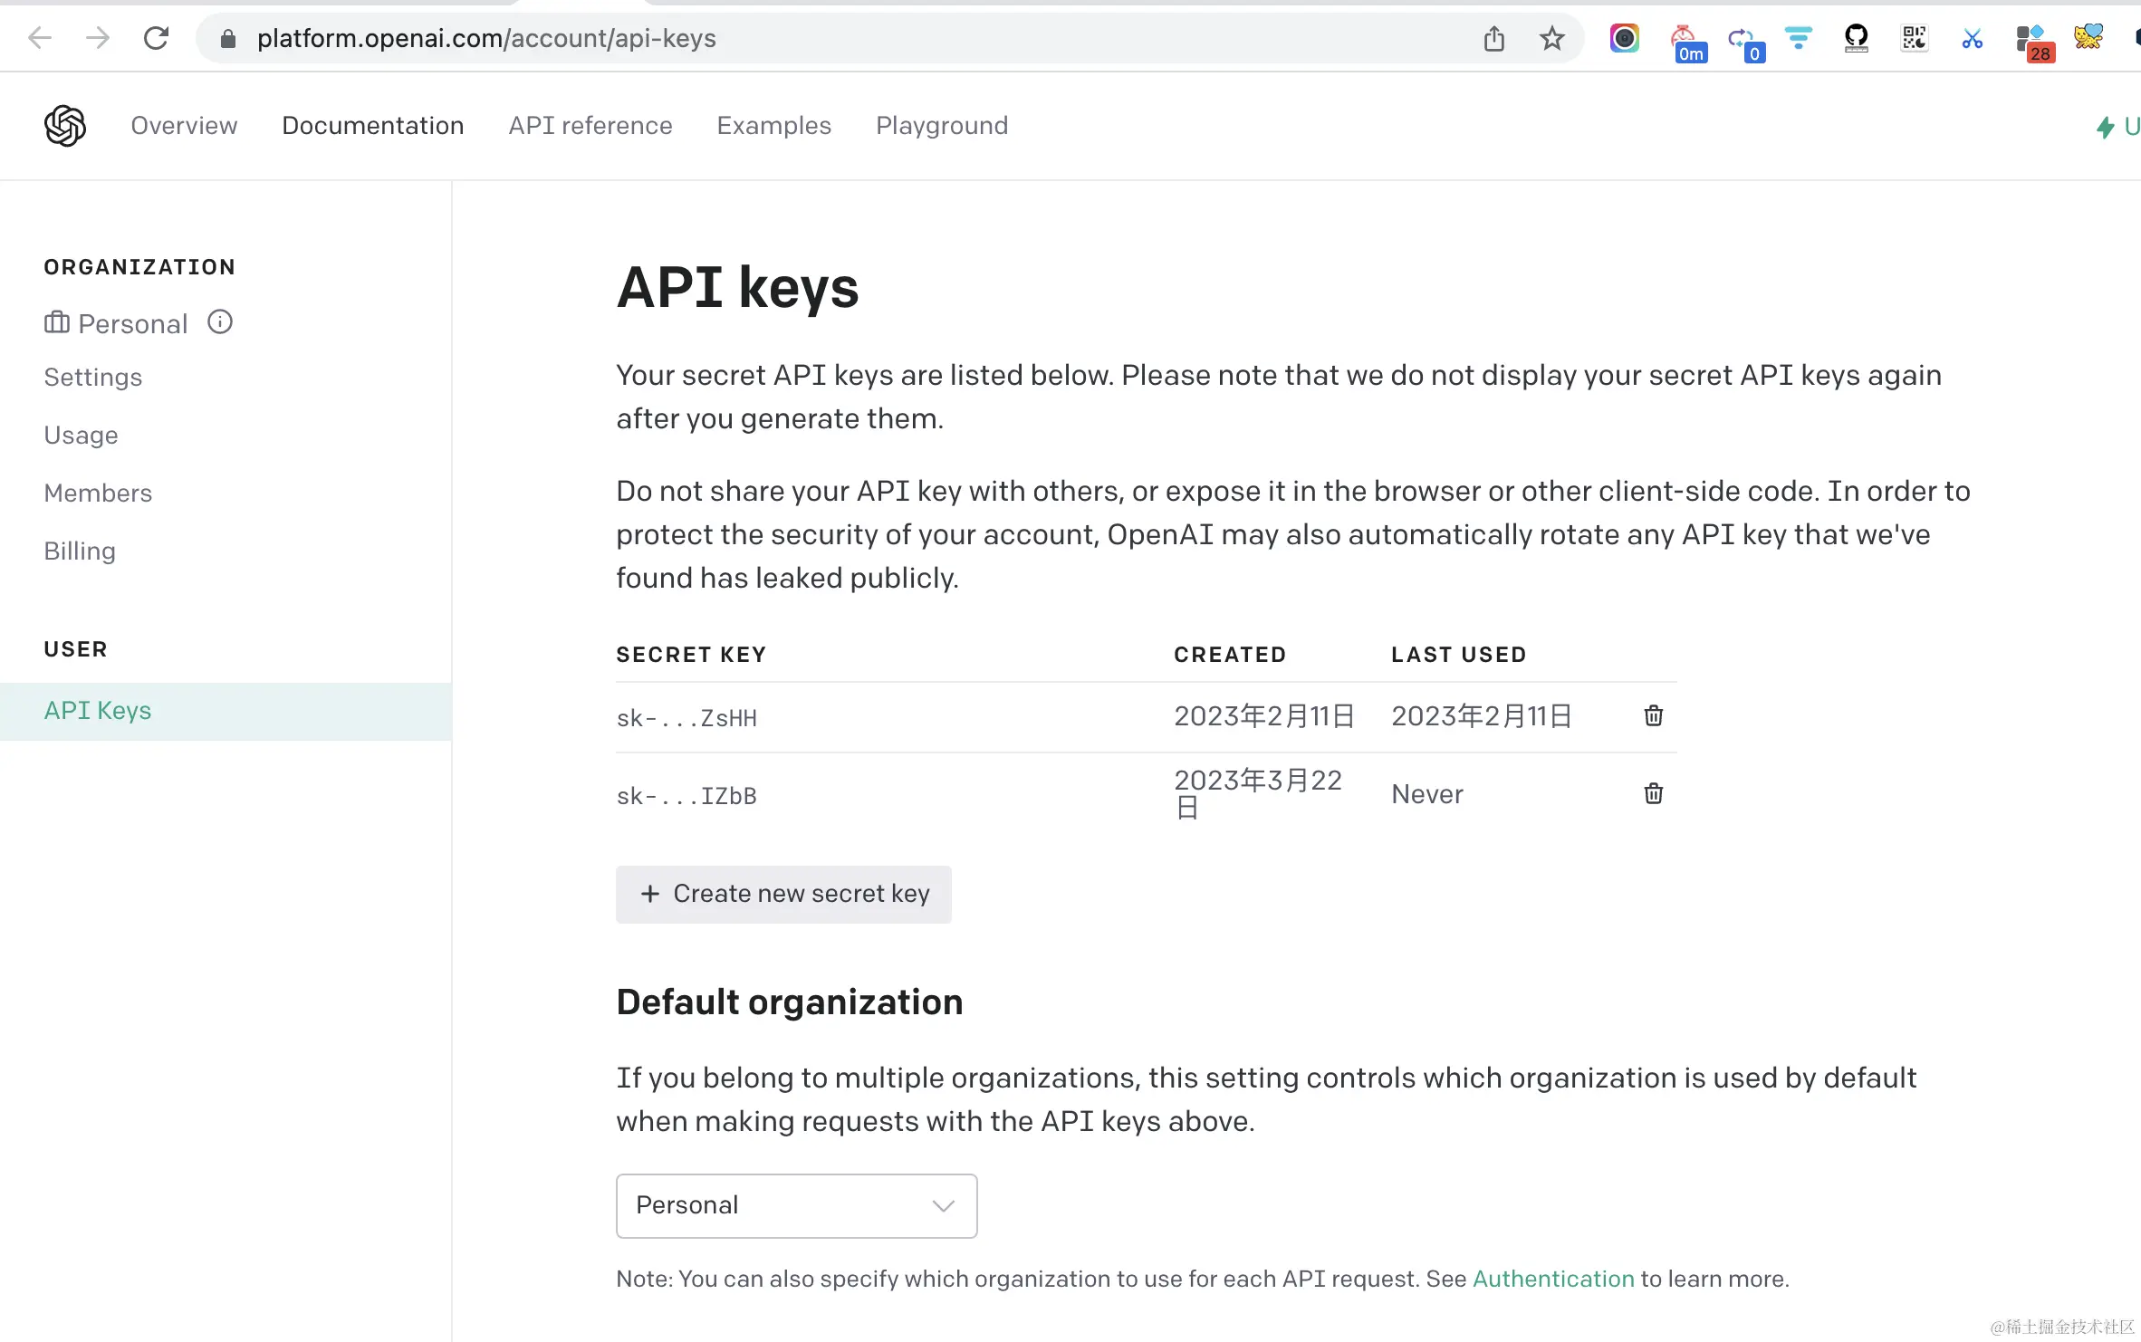Bookmark this page with the star icon
The image size is (2141, 1342).
click(1551, 38)
